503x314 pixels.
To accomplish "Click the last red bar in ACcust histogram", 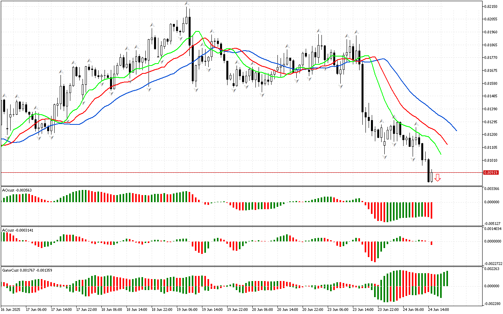I will [x=431, y=243].
